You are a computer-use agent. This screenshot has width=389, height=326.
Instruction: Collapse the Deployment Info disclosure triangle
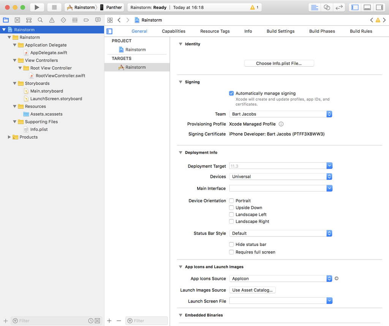pyautogui.click(x=180, y=152)
